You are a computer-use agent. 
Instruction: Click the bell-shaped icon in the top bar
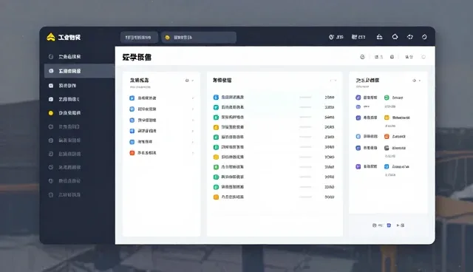pos(395,37)
